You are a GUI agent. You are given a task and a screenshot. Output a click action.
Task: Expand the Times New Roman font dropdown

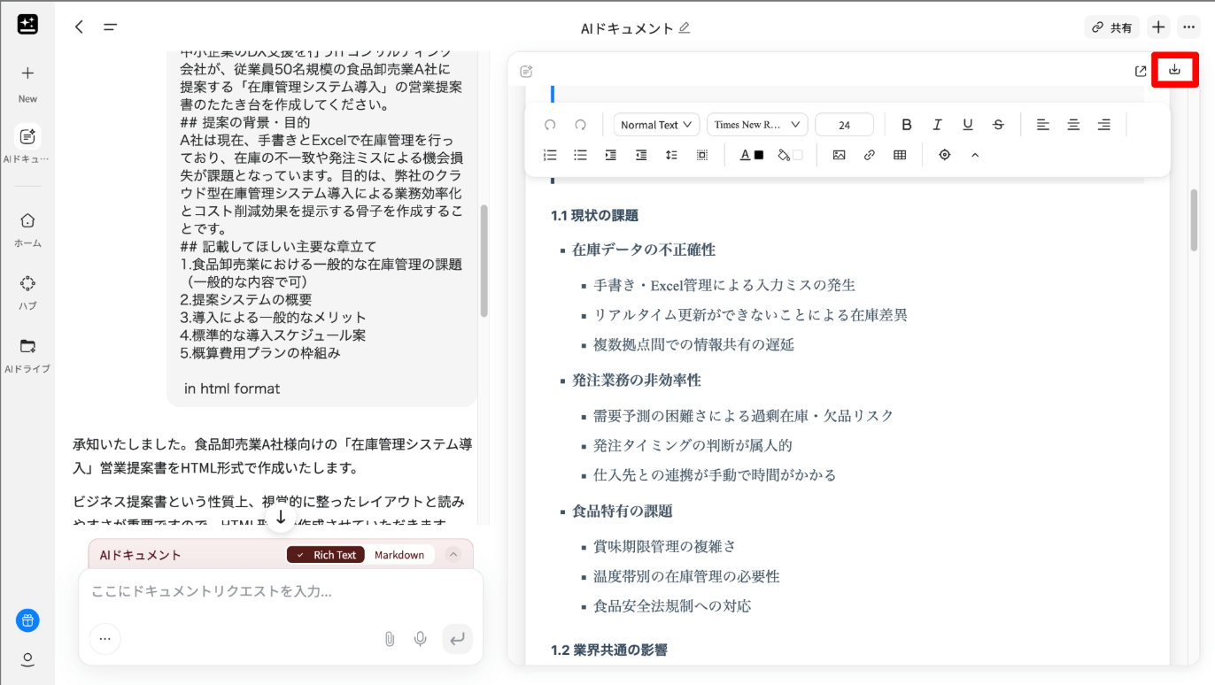tap(757, 125)
